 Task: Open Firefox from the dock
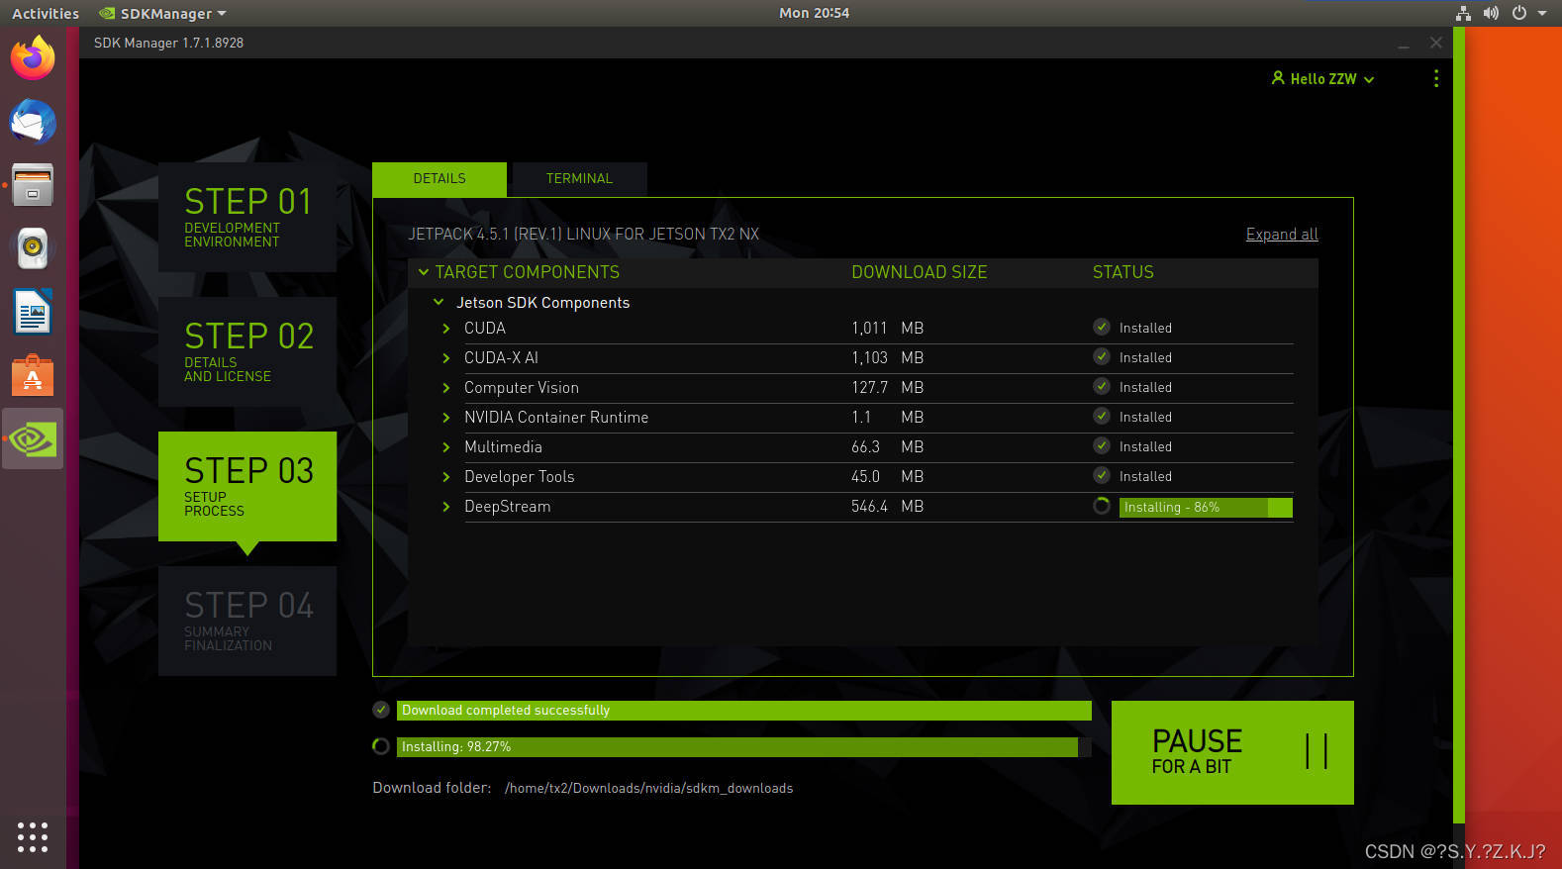point(33,58)
